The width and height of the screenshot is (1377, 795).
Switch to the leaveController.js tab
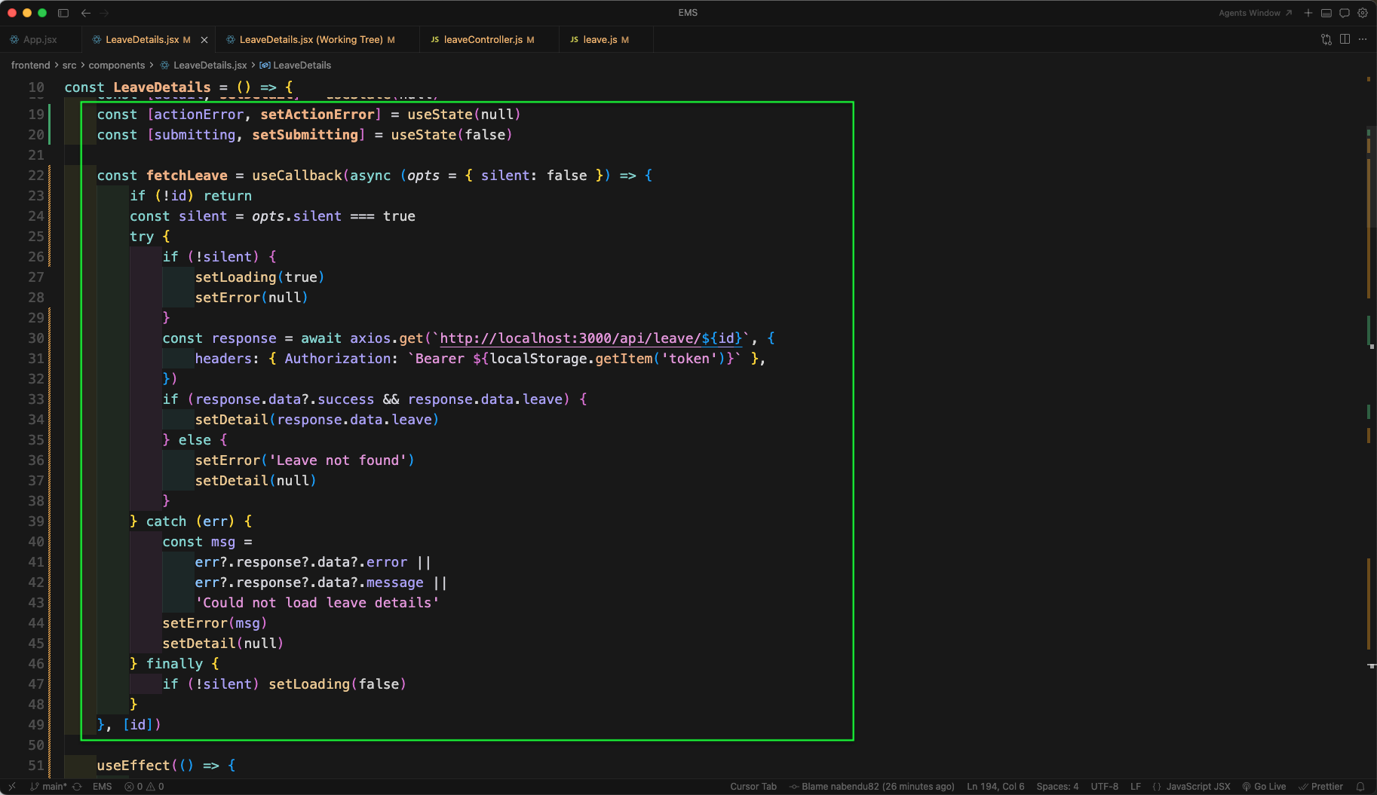[483, 40]
